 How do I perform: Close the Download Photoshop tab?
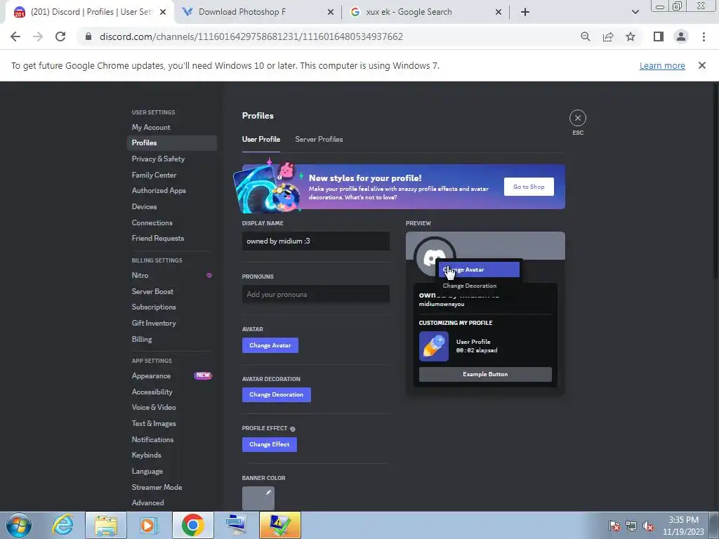[x=330, y=12]
